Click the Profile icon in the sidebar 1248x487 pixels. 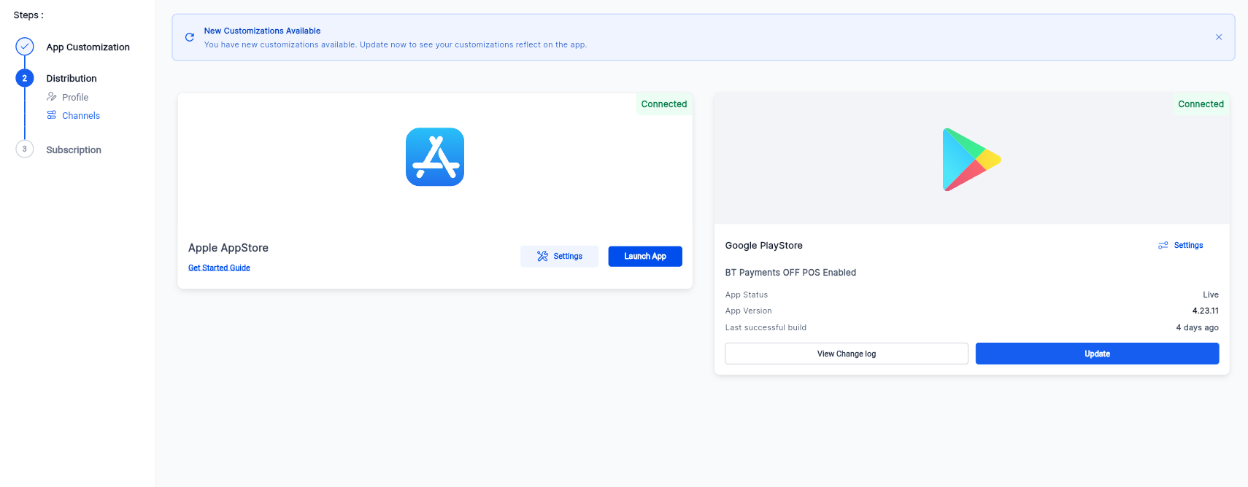[52, 97]
